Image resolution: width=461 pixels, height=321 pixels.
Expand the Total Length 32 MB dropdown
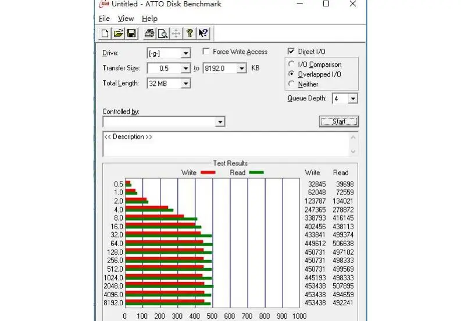point(185,84)
